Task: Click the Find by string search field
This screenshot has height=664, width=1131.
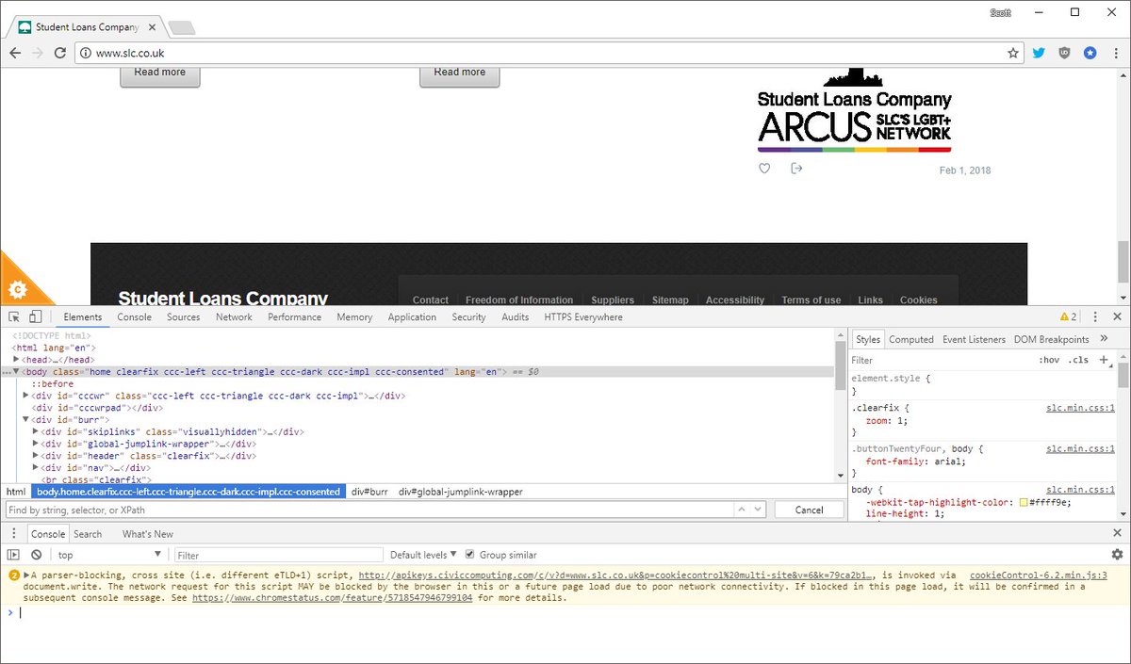Action: 369,510
